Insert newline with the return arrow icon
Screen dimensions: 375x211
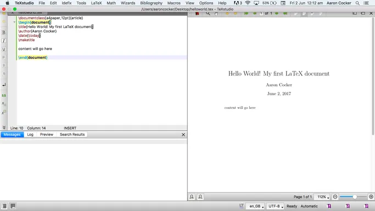tap(4, 85)
